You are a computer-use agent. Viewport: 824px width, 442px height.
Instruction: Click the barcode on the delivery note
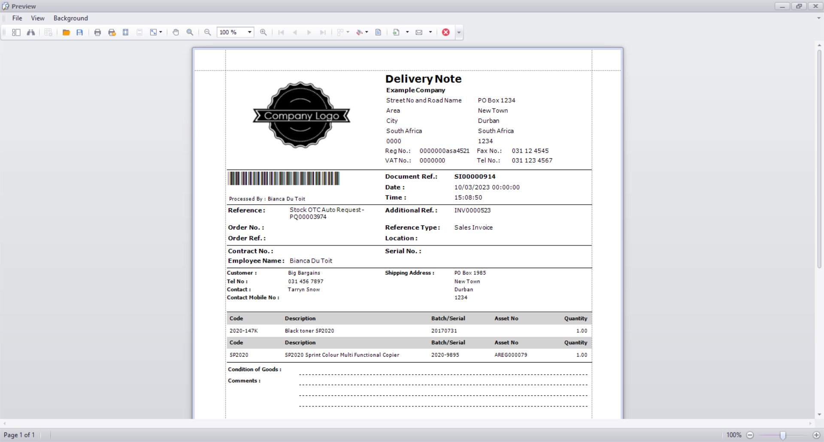click(x=284, y=179)
